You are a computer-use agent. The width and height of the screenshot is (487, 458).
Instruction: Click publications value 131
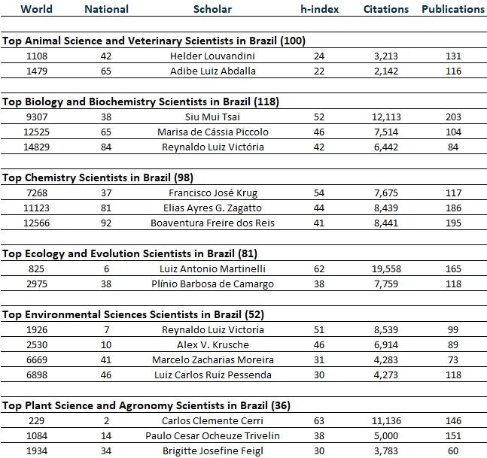tap(453, 56)
